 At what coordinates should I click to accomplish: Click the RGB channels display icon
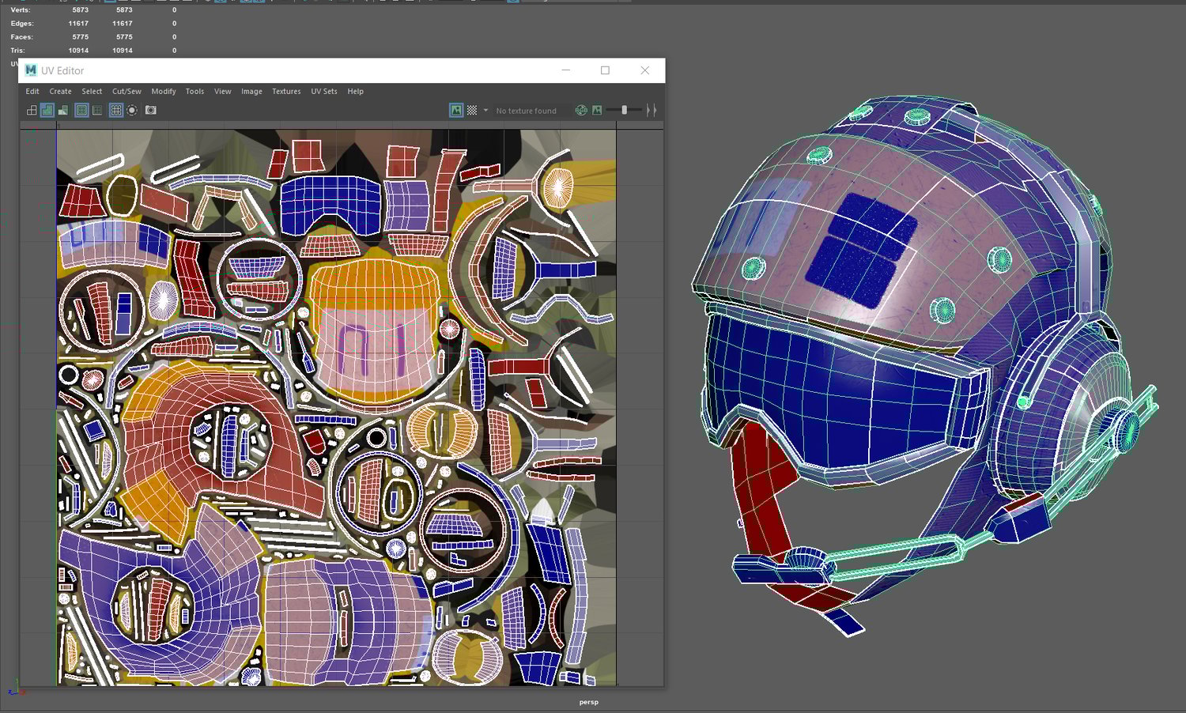(581, 111)
